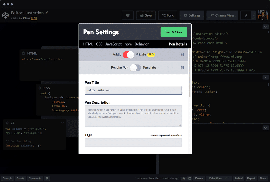Switch to the JavaScript settings tab
This screenshot has height=182, width=270.
coord(113,44)
